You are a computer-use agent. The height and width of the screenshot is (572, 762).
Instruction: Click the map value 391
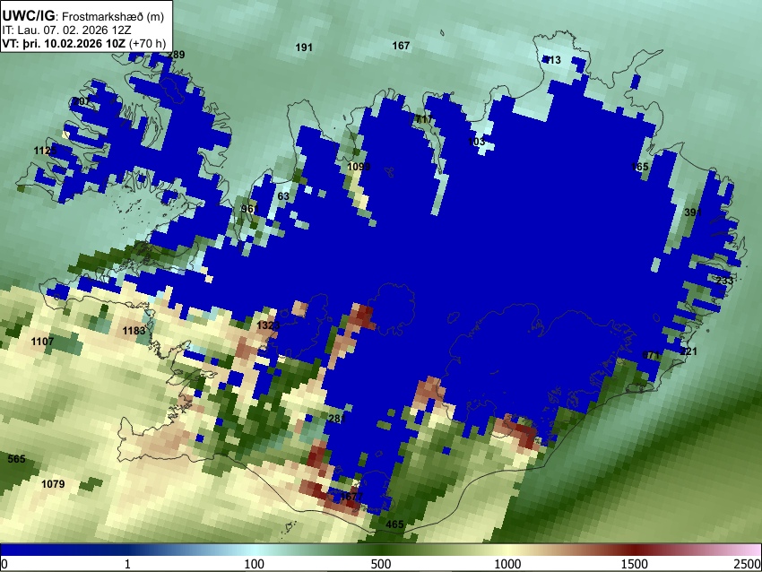pyautogui.click(x=693, y=212)
